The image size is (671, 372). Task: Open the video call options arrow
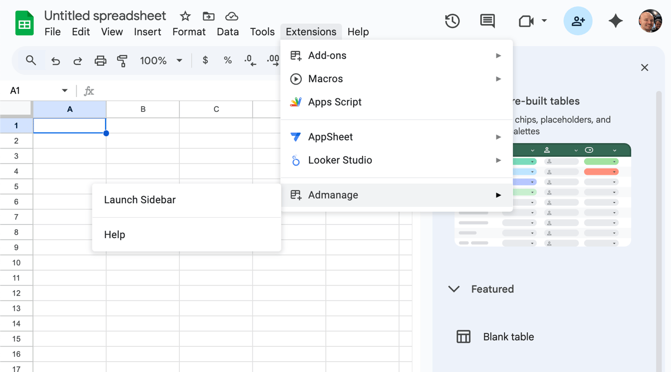click(x=544, y=21)
